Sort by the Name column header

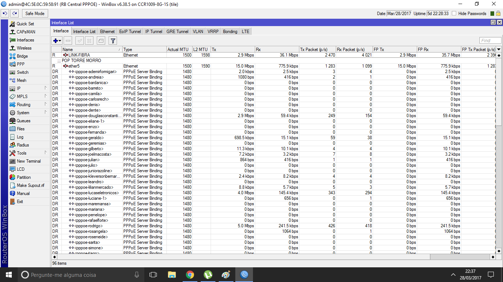click(92, 50)
